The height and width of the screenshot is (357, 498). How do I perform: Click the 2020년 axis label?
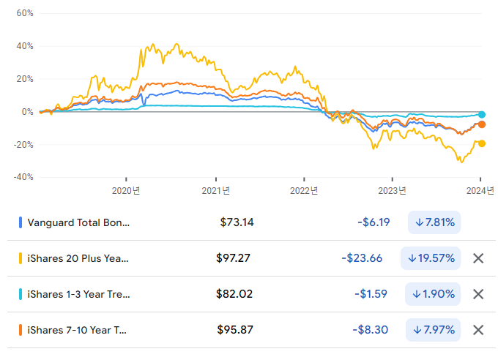pyautogui.click(x=126, y=191)
